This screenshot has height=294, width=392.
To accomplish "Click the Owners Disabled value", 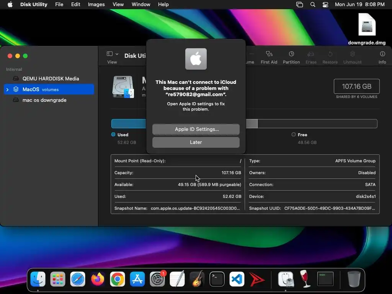I will coord(367,173).
